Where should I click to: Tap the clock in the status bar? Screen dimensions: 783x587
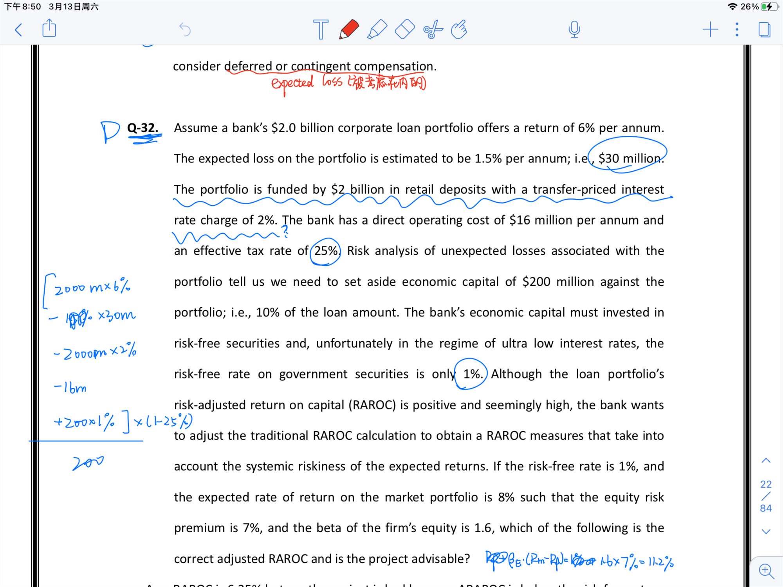[22, 7]
